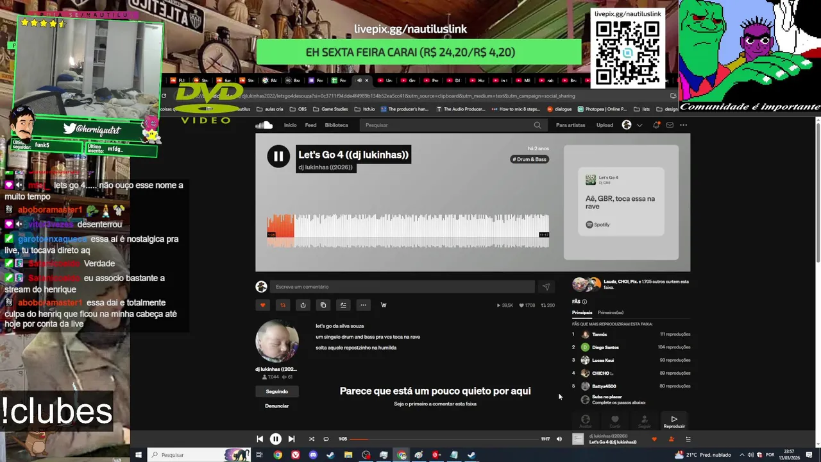The image size is (821, 462).
Task: Jump to a point on the waveform
Action: (x=408, y=231)
